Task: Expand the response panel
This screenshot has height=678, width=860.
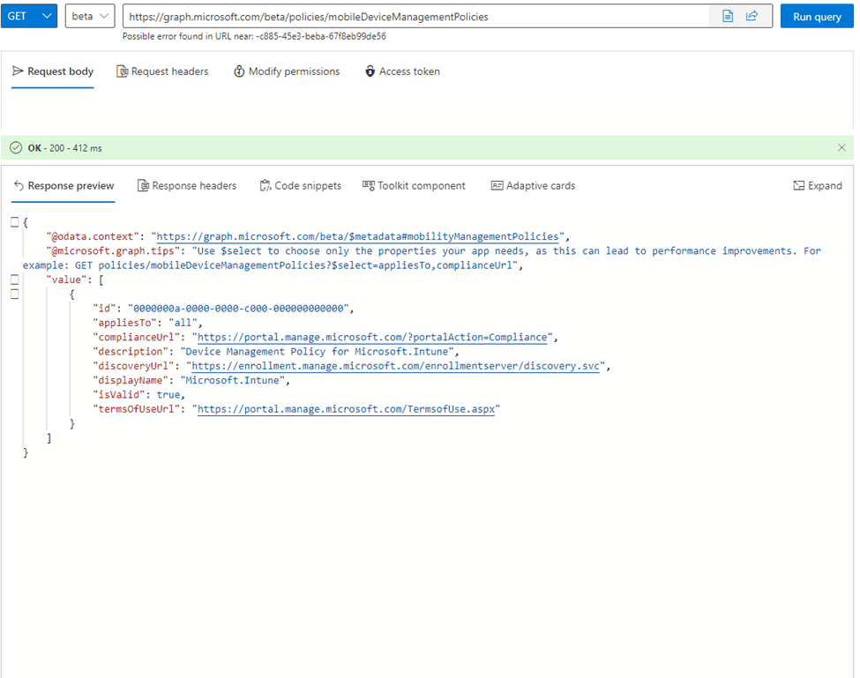Action: point(818,186)
